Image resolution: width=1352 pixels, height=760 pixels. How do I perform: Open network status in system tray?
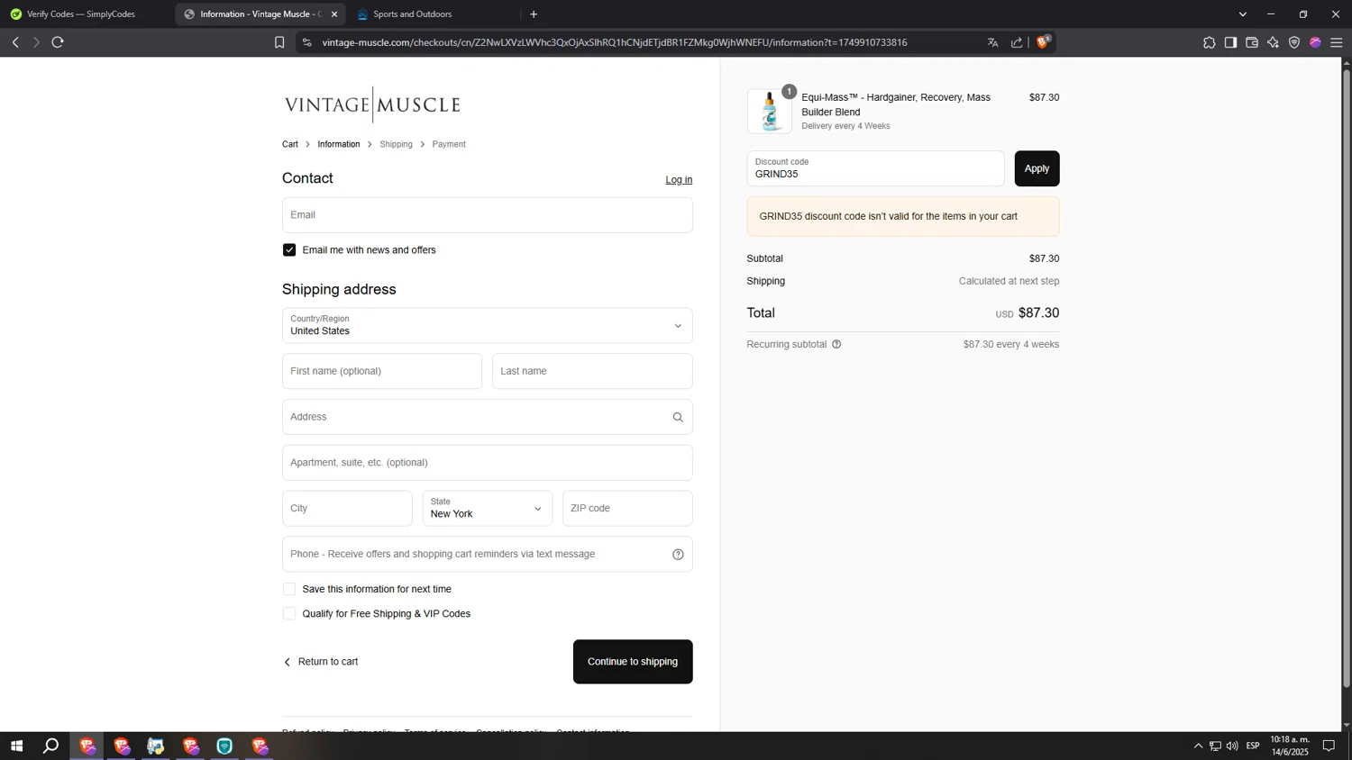coord(1215,746)
